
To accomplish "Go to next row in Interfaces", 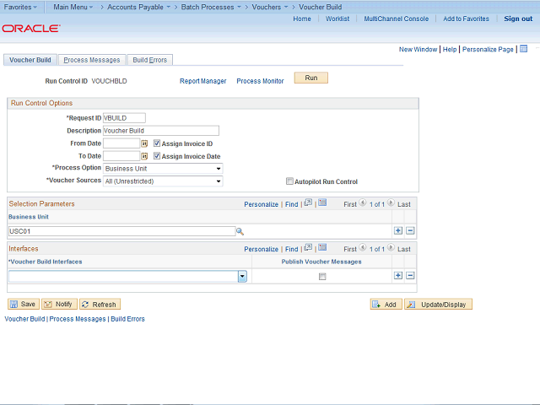I will point(391,247).
